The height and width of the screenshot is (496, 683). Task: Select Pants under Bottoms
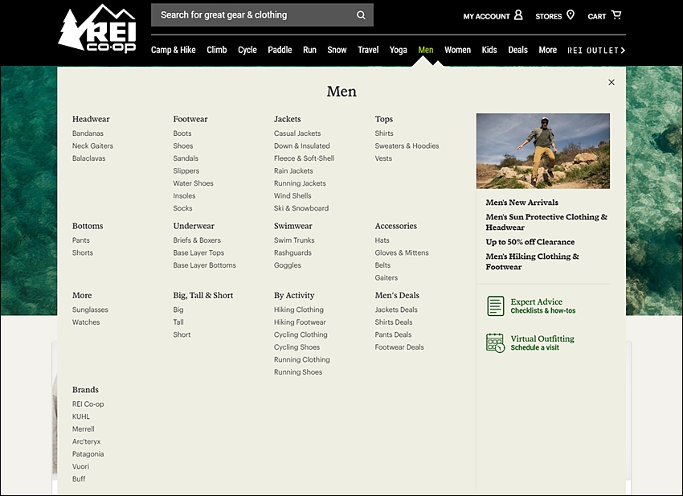coord(80,240)
